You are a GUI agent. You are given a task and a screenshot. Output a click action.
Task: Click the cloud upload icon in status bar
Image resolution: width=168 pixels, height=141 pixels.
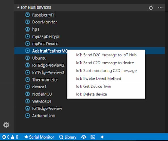83,137
